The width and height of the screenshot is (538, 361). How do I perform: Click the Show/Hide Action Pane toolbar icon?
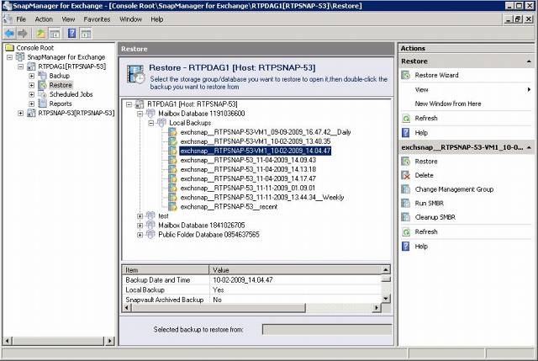[86, 34]
